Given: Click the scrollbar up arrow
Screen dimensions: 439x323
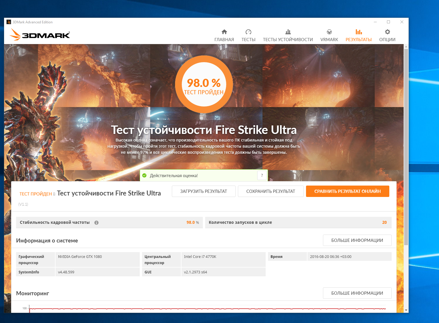Looking at the screenshot, I should pos(406,47).
